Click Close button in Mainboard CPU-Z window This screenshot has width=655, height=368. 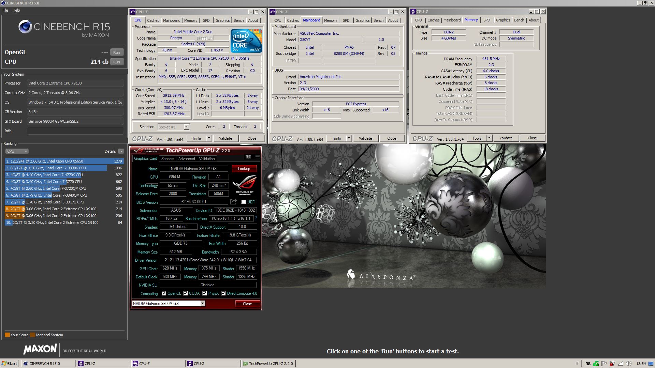point(392,138)
